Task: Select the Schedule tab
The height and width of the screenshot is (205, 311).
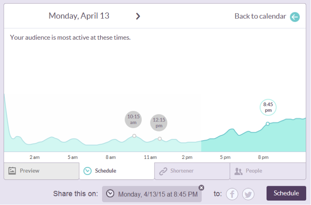Action: (116, 171)
